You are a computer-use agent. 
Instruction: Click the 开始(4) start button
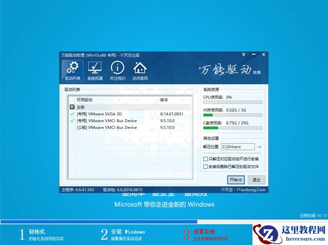pos(236,180)
